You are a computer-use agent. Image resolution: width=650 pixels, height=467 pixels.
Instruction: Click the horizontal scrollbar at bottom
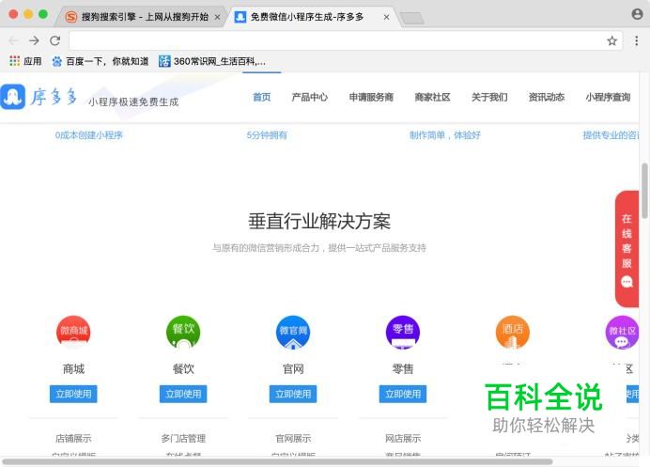(x=277, y=461)
